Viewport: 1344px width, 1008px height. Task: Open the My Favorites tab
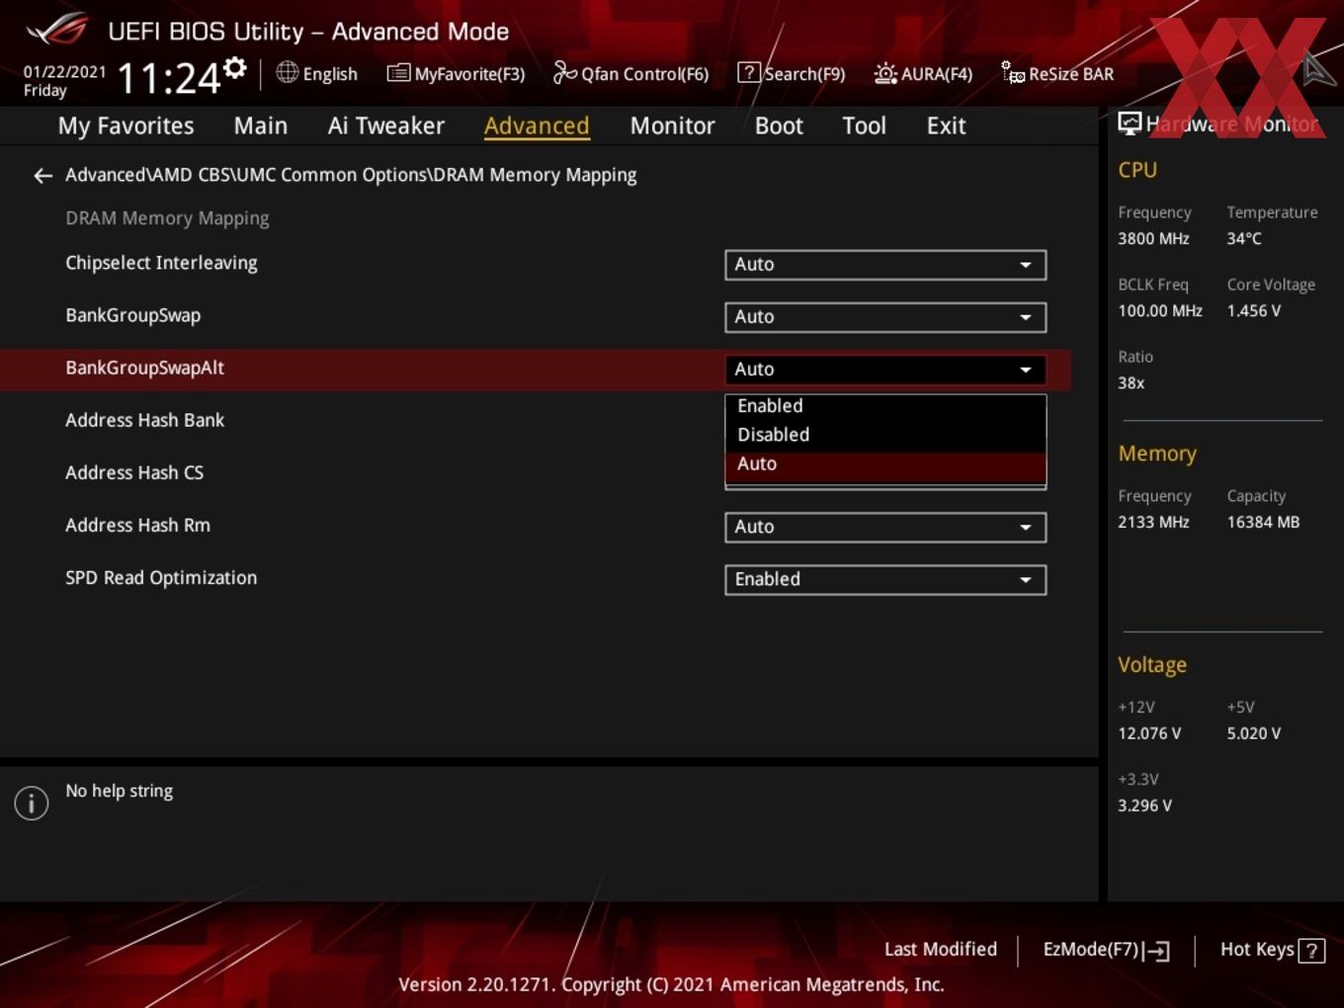click(x=126, y=126)
